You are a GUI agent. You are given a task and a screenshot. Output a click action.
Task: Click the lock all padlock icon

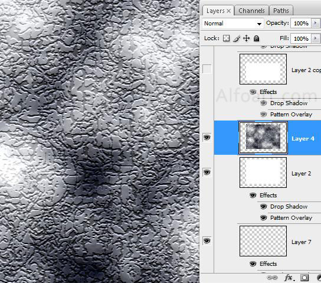[x=256, y=38]
